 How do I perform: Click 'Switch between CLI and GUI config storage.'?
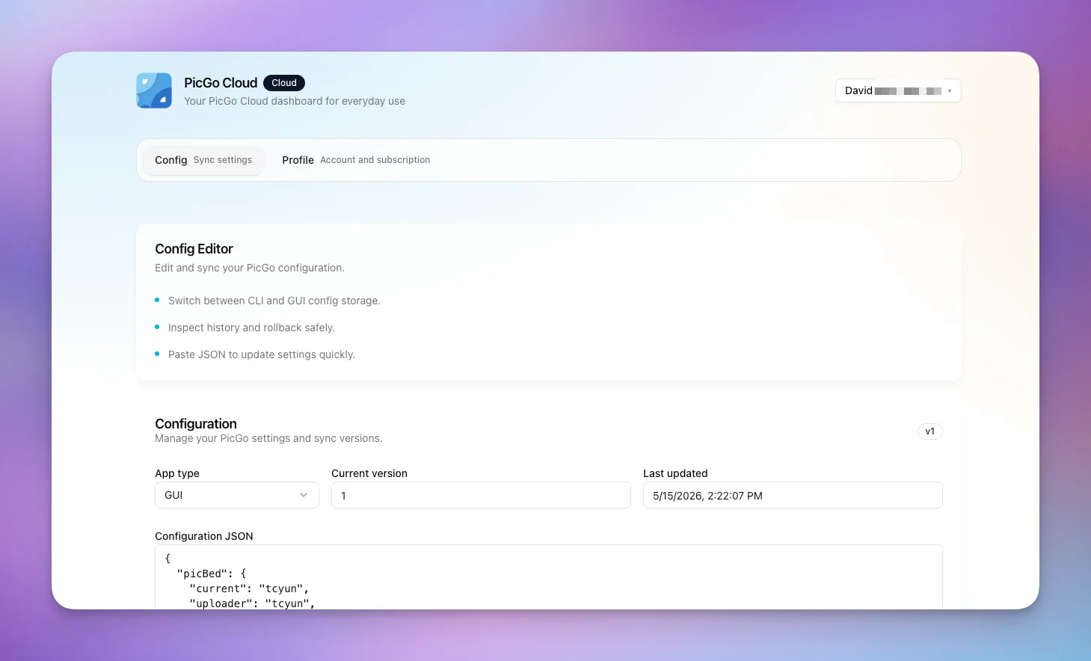(274, 301)
